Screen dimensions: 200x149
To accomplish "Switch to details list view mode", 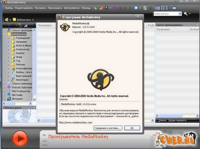I will 158,8.
